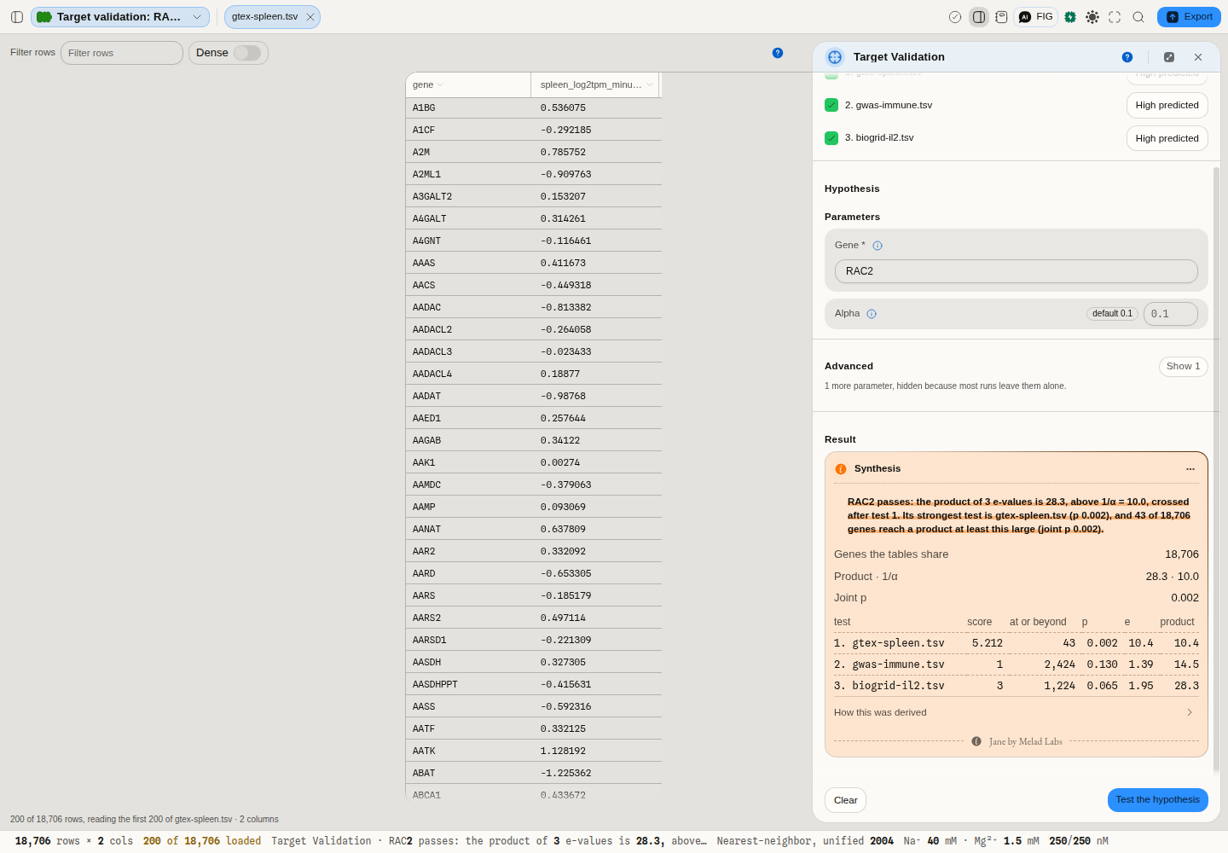
Task: Click the orange Synthesis info icon
Action: click(x=841, y=469)
